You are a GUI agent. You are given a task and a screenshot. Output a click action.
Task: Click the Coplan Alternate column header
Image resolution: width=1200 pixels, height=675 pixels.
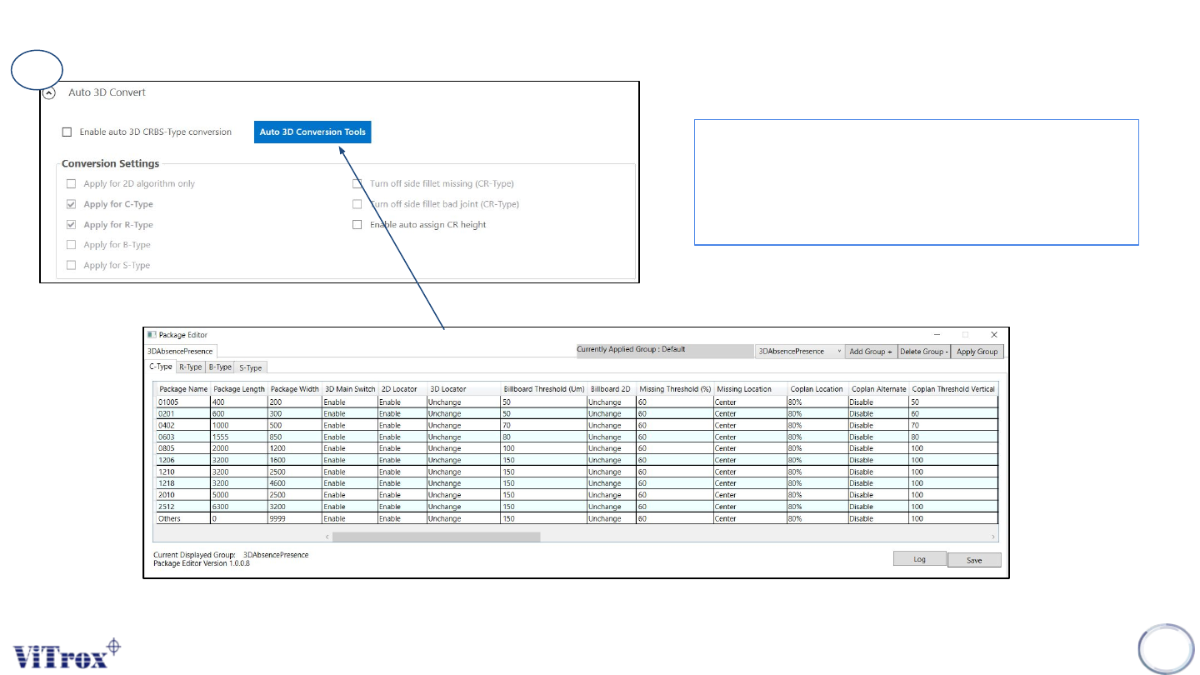879,389
